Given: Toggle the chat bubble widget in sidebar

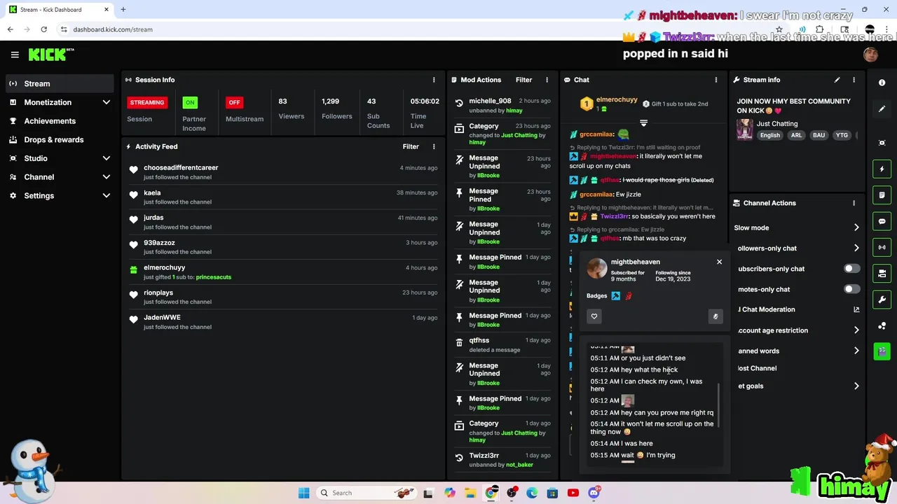Looking at the screenshot, I should pyautogui.click(x=882, y=221).
